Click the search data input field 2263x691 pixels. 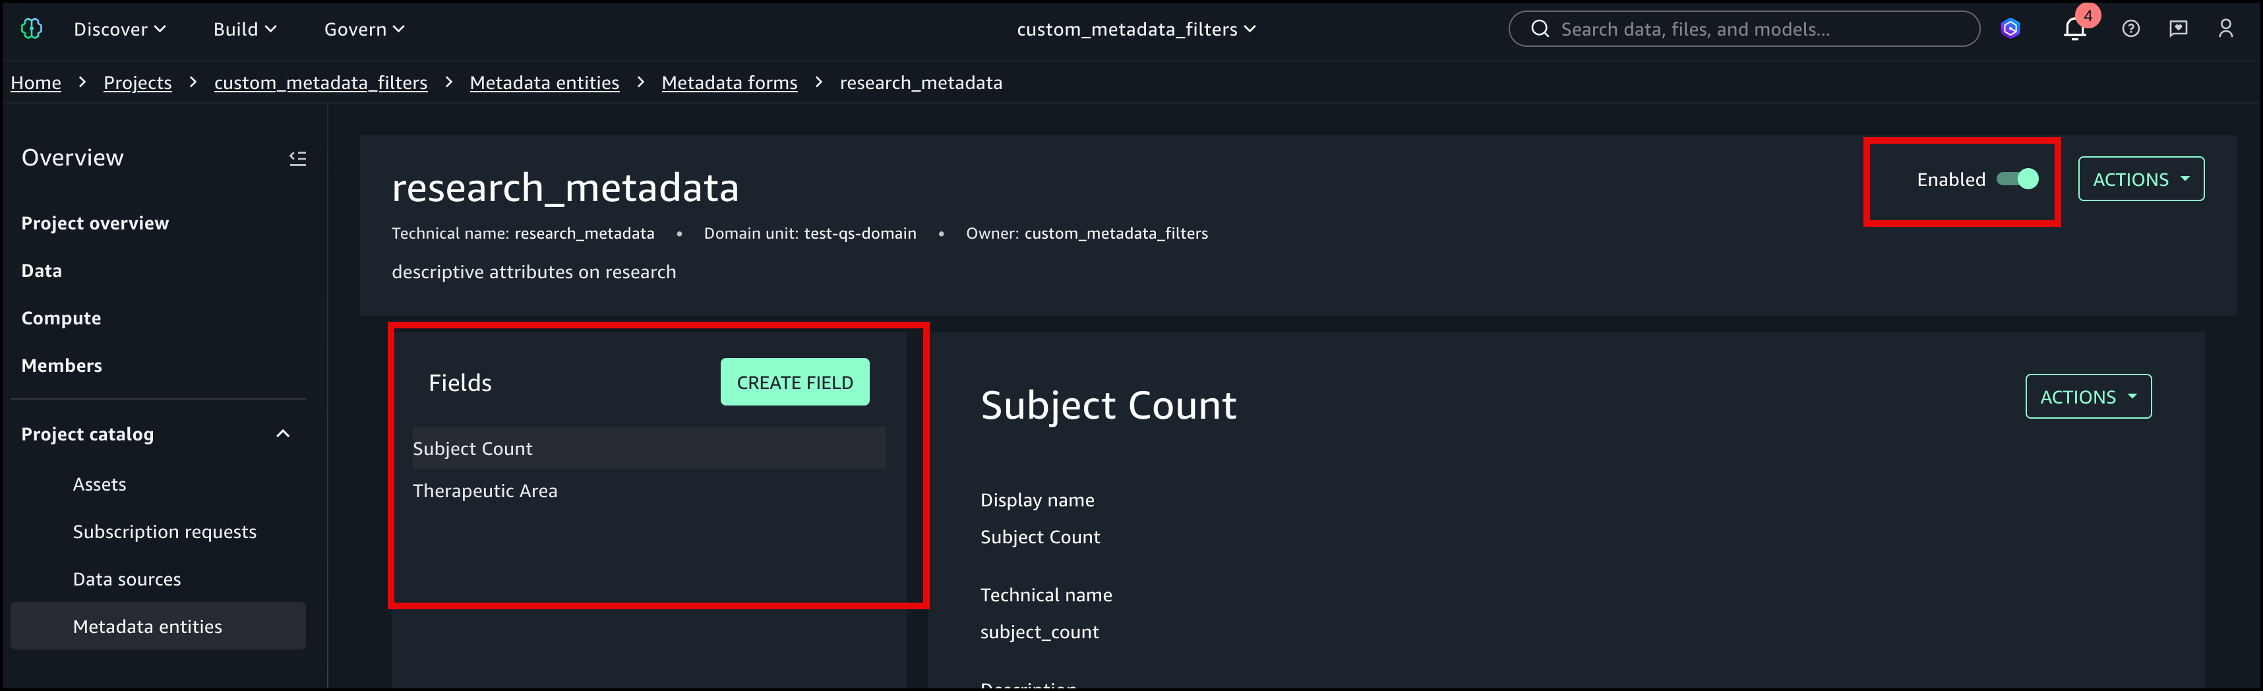pyautogui.click(x=1757, y=29)
